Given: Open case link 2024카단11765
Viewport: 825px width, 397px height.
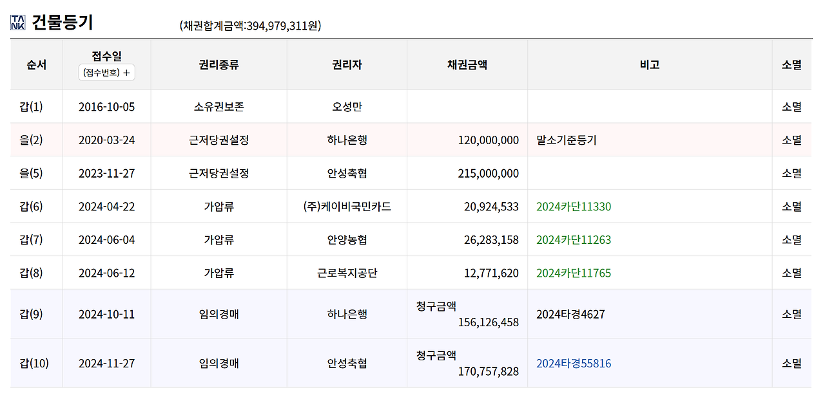Looking at the screenshot, I should (x=574, y=273).
